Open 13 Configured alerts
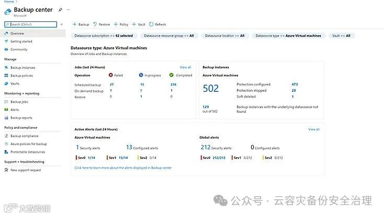 (x=142, y=147)
